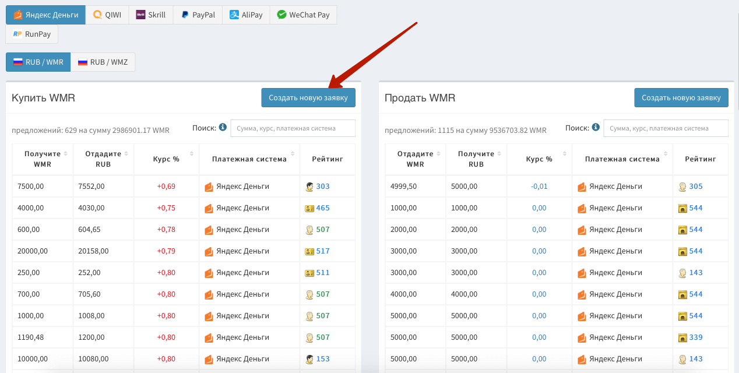Screen dimensions: 739x373
Task: Select the +0,79 rate cell
Action: [166, 251]
